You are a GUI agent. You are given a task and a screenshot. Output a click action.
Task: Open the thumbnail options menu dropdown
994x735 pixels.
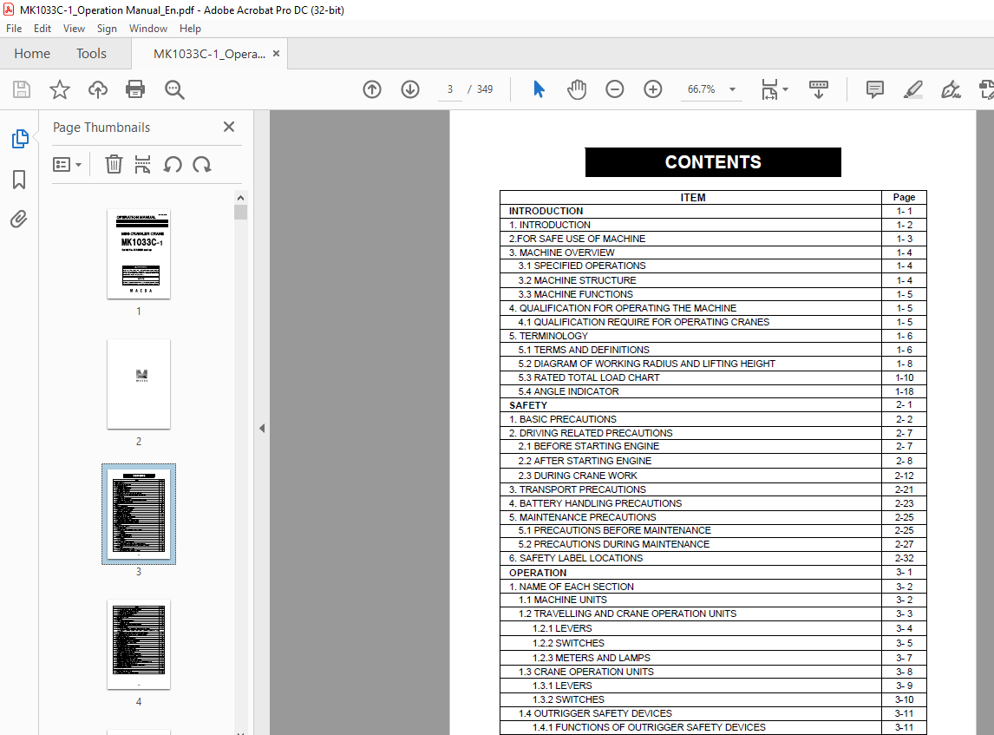[67, 165]
